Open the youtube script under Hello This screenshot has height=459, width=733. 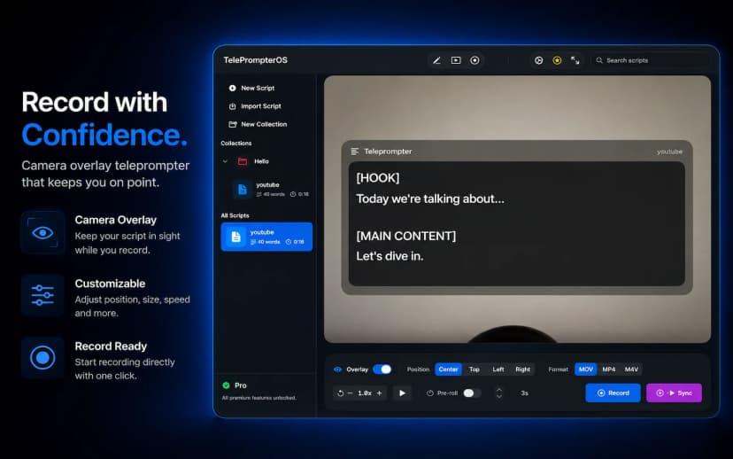(271, 189)
